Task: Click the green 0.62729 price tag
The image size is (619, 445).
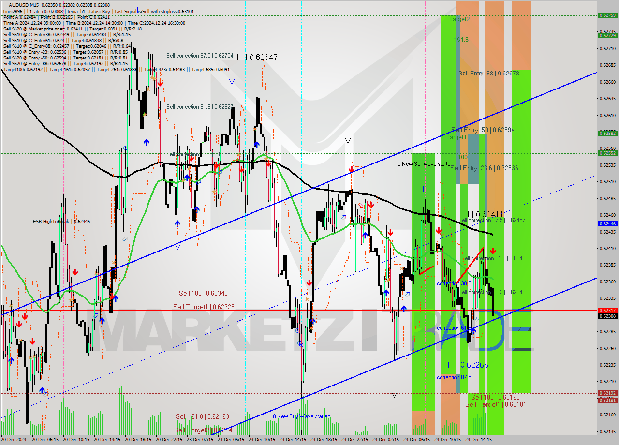Action: [607, 35]
